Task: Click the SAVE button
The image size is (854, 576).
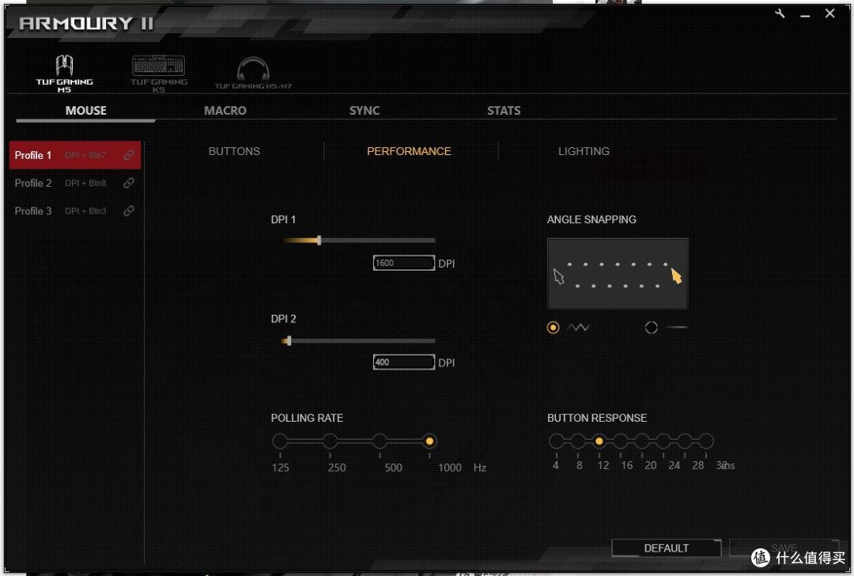Action: coord(784,548)
